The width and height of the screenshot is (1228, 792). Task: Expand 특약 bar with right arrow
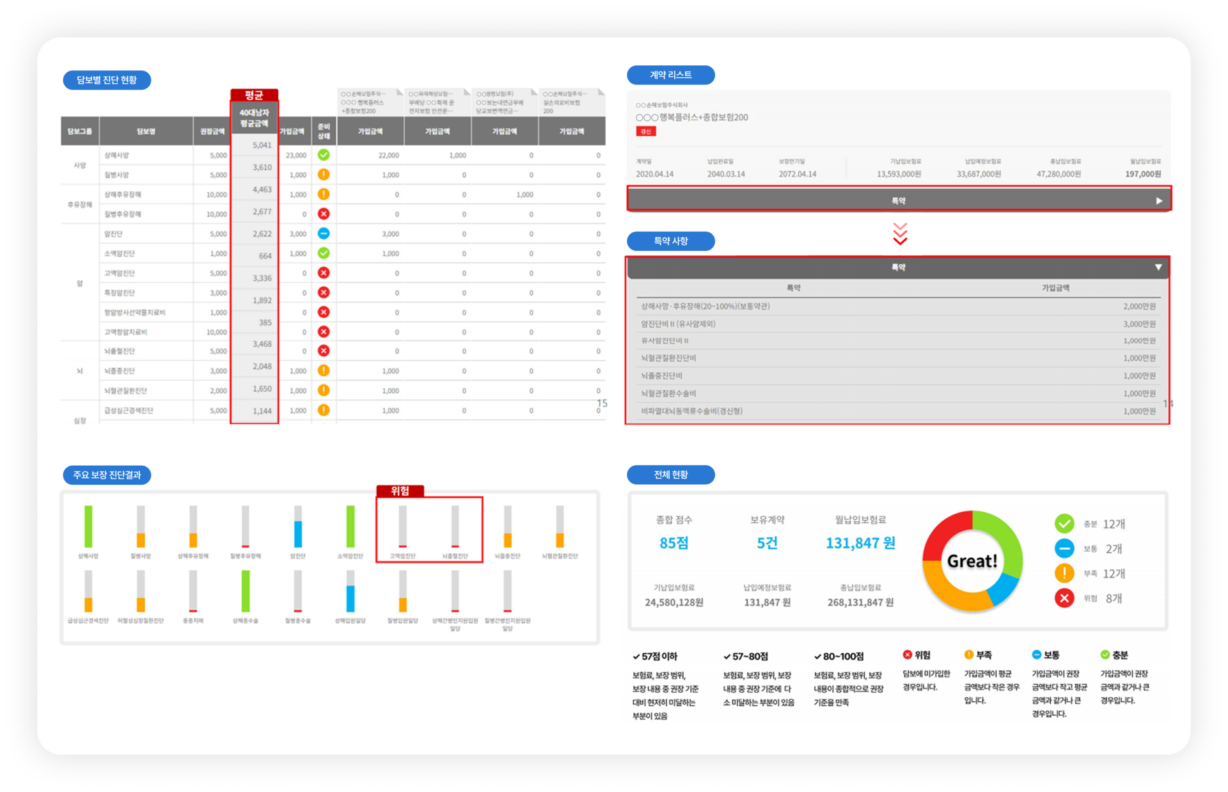coord(1159,201)
